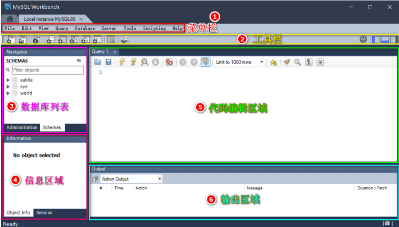Expand the world schema
Image resolution: width=399 pixels, height=227 pixels.
8,93
